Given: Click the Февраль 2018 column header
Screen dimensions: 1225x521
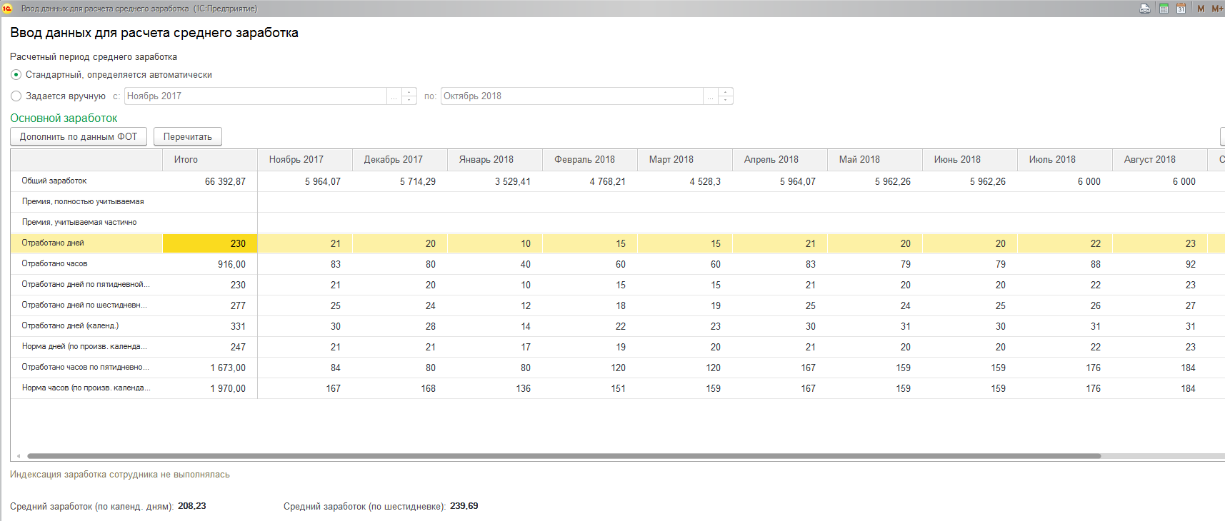Looking at the screenshot, I should 584,160.
